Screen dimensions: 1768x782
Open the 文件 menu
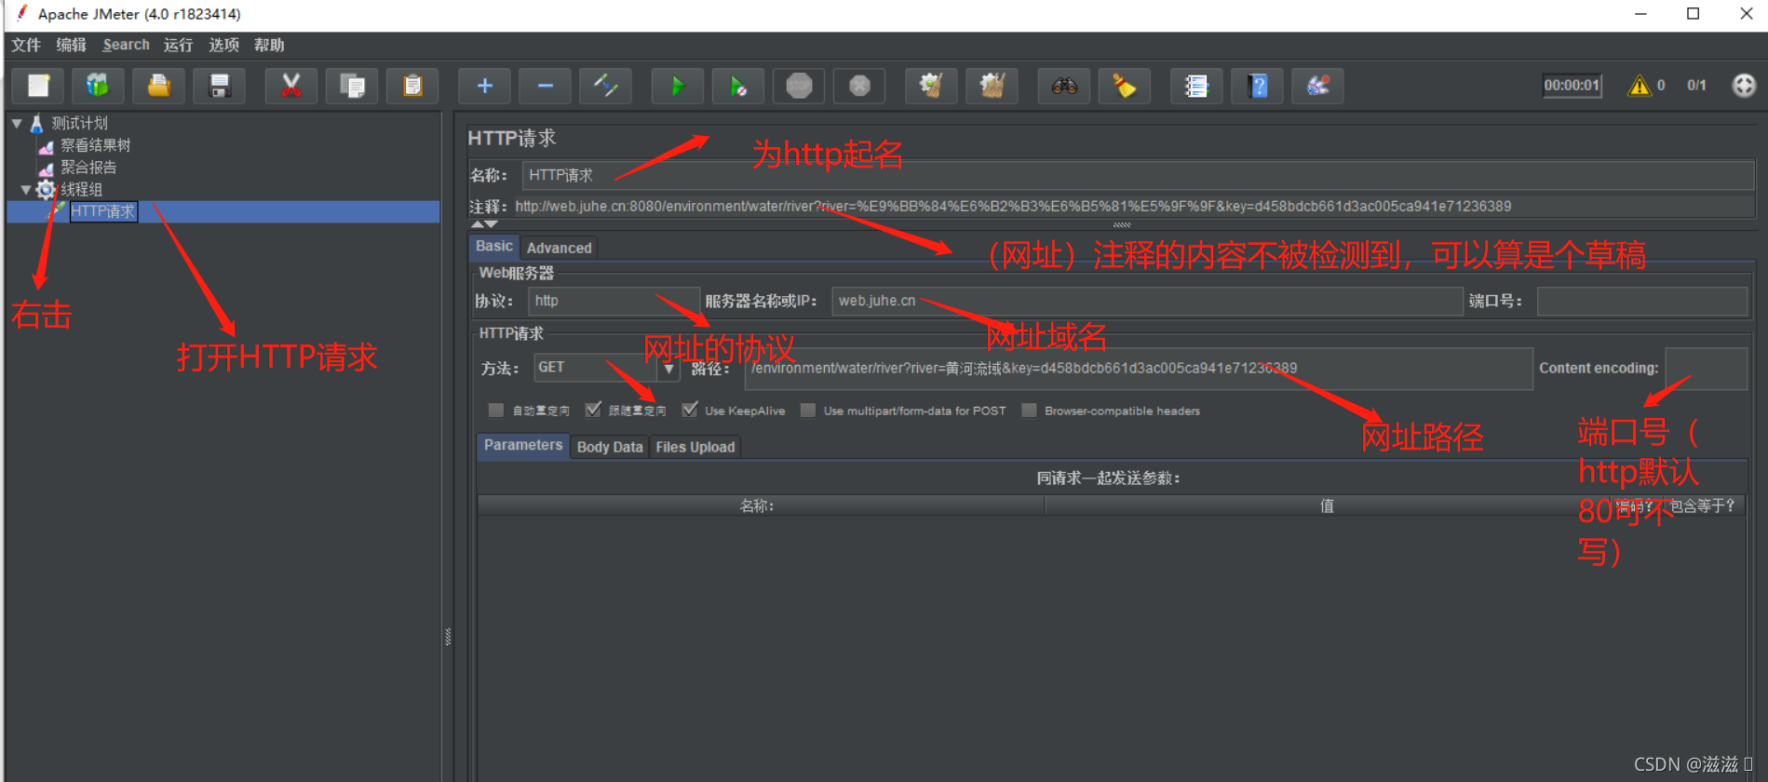tap(26, 45)
